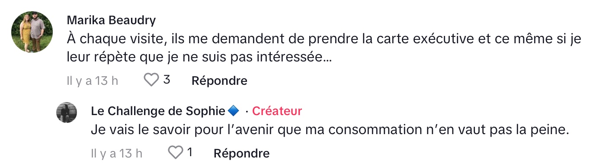Viewport: 590px width, 167px height.
Task: Open Marika Beaudry's profile picture
Action: 32,32
